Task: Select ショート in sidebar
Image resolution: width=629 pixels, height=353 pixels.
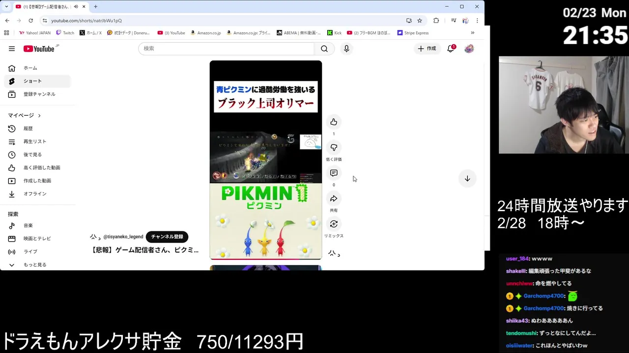Action: [37, 81]
